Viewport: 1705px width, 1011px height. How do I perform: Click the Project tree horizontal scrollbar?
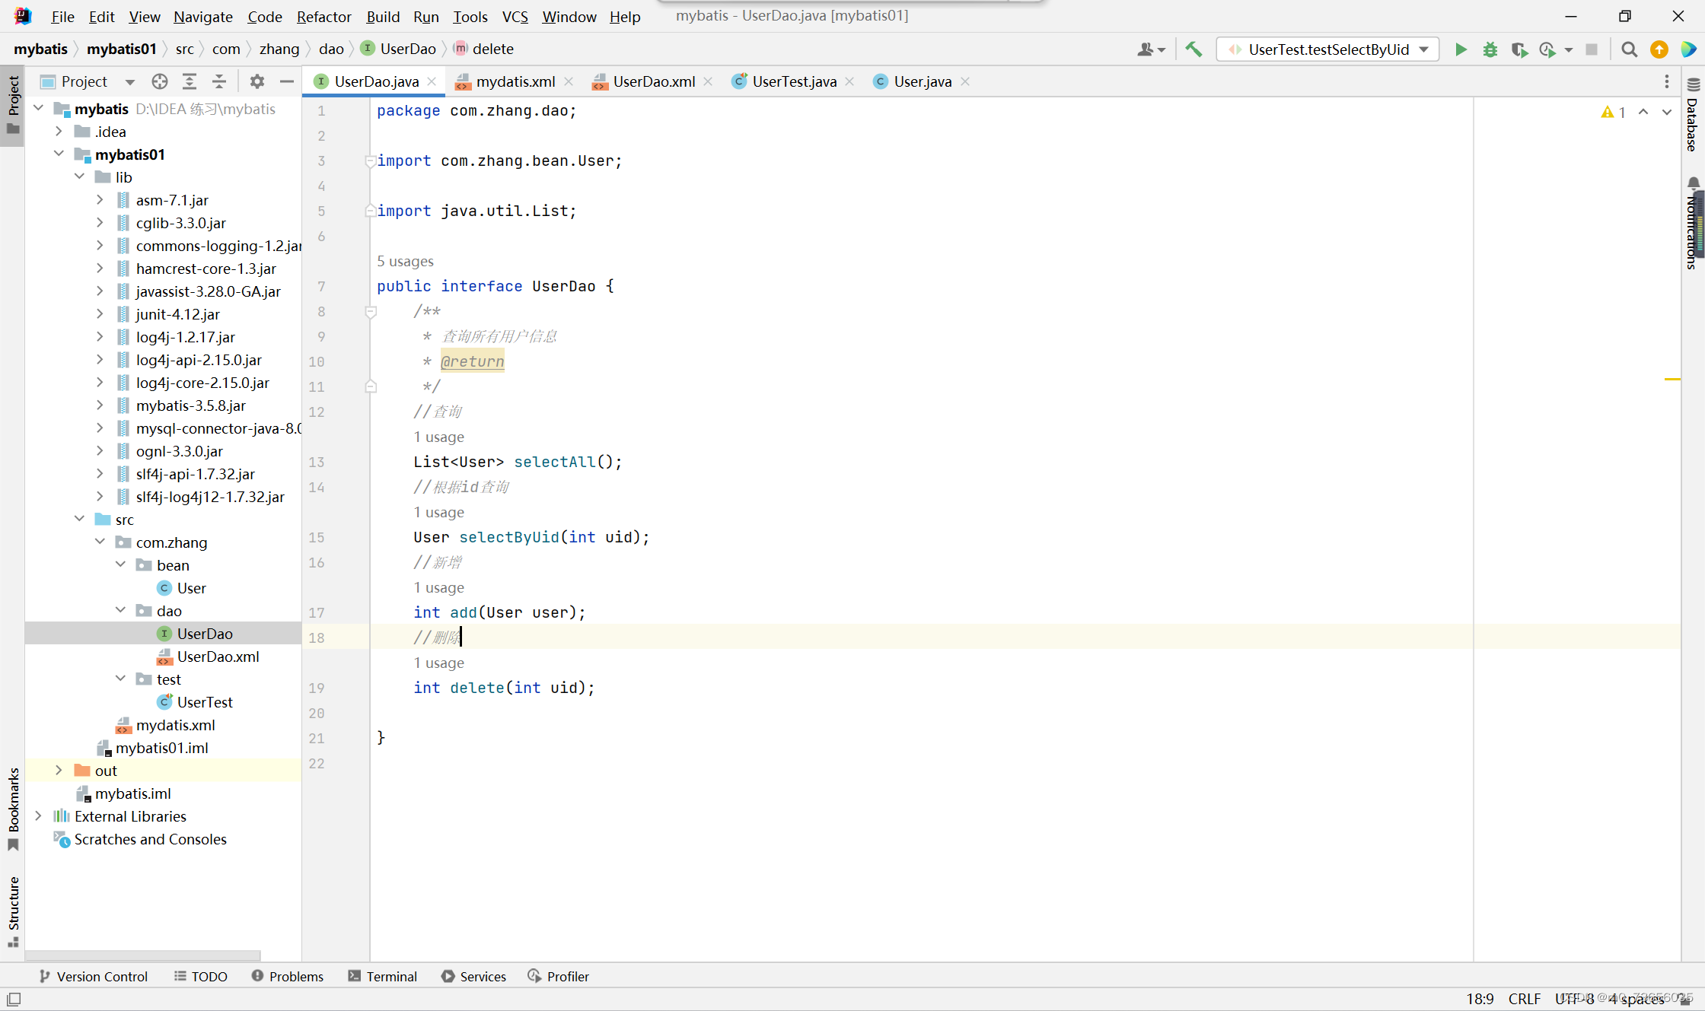pyautogui.click(x=143, y=955)
